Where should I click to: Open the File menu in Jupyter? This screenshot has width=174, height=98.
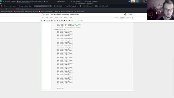pos(43,18)
